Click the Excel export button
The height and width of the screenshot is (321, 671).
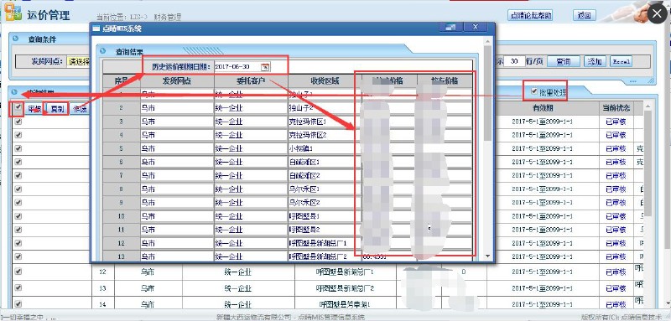pos(621,61)
